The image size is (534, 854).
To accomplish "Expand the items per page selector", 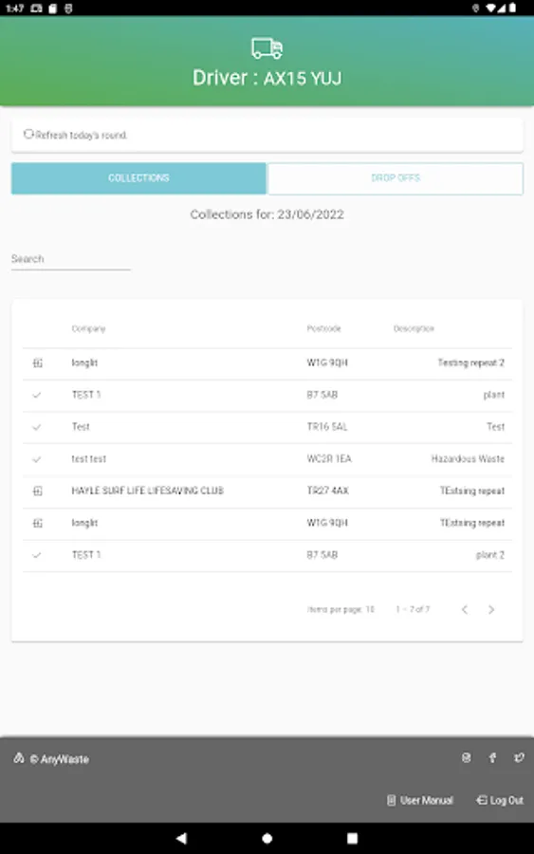I will click(x=341, y=609).
